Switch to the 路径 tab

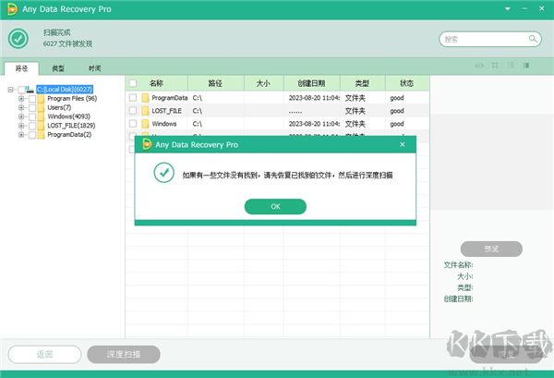(x=21, y=68)
